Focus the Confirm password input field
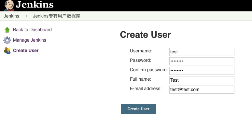Viewport: 252px width, 122px height. (202, 71)
